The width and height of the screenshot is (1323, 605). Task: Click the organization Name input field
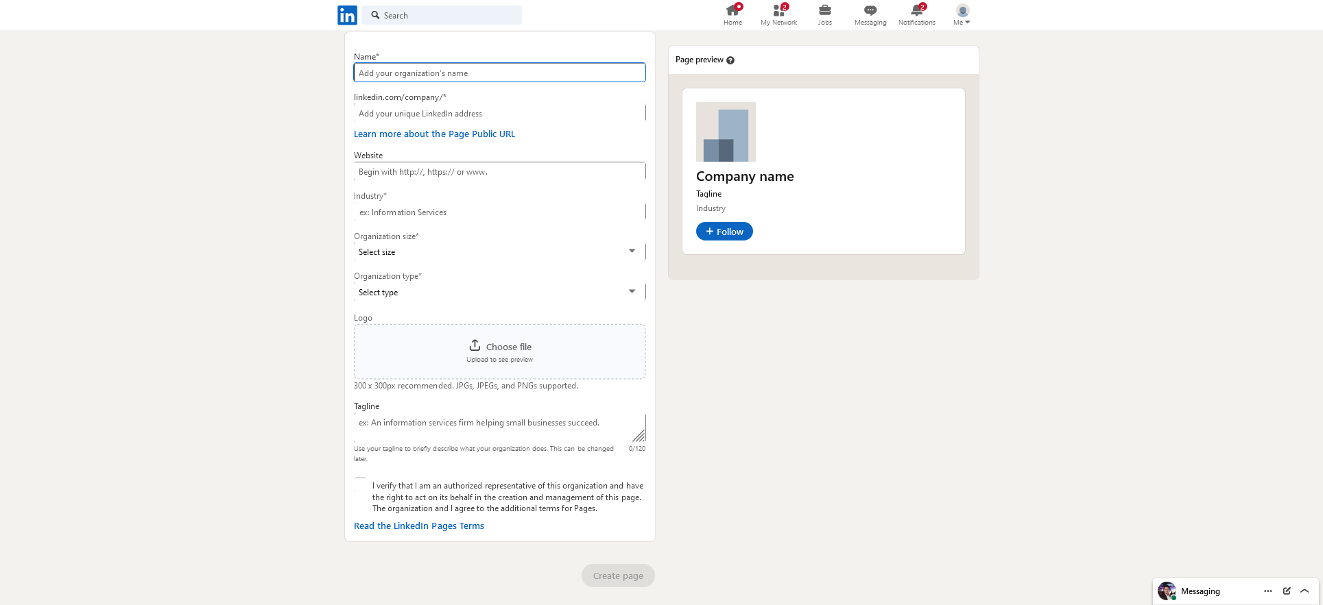click(x=499, y=73)
